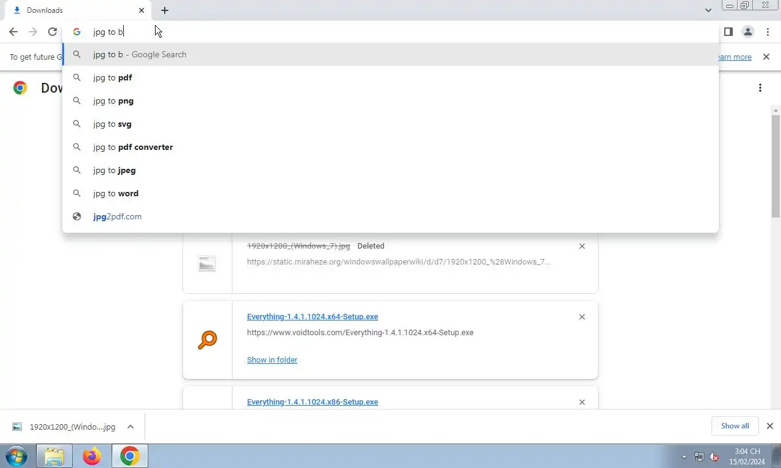Viewport: 781px width, 468px height.
Task: Remove the Everything x64 Setup entry
Action: (x=582, y=317)
